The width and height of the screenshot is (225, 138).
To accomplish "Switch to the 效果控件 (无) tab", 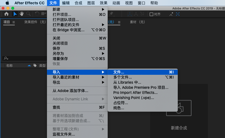I will coord(35,22).
